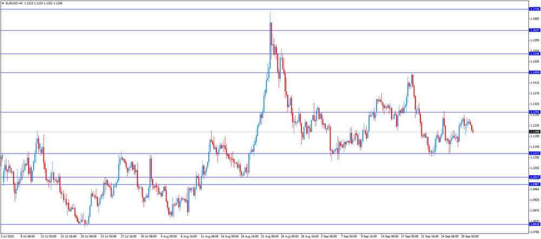Image resolution: width=541 pixels, height=239 pixels.
Task: Click the 24 Sep 08:00 time axis label
Action: tap(450, 237)
